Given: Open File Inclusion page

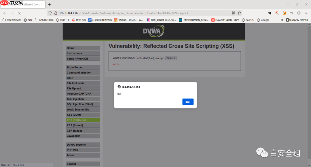Looking at the screenshot, I should click(83, 83).
